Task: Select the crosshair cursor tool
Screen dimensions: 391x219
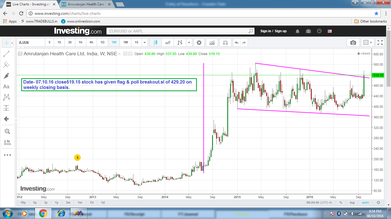Action: [x=6, y=43]
